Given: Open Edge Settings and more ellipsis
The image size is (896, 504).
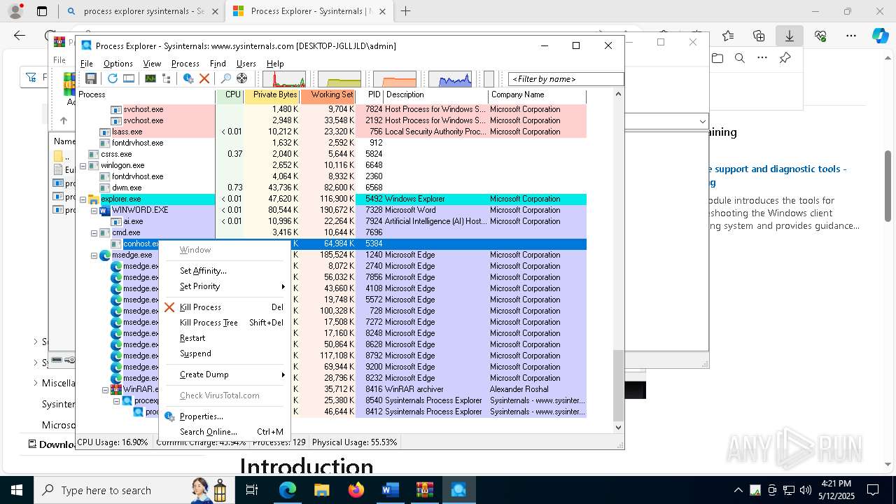Looking at the screenshot, I should tap(851, 36).
